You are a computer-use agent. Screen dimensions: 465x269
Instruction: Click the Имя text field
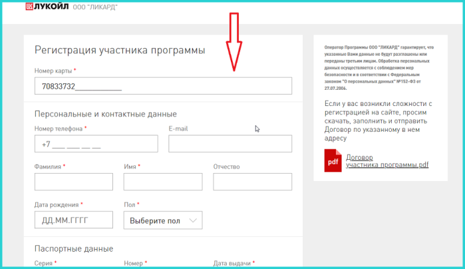163,182
